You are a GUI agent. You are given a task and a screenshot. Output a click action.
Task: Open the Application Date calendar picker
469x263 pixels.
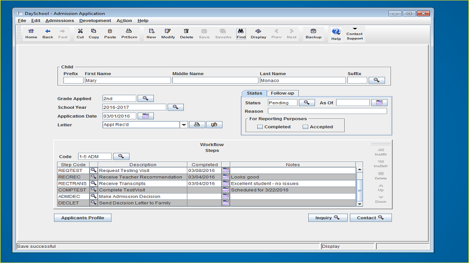145,116
